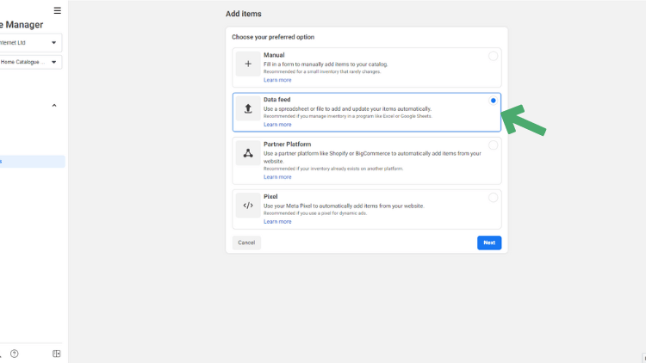Click 'Recommended for a small inventory' note
The width and height of the screenshot is (646, 363).
point(322,71)
